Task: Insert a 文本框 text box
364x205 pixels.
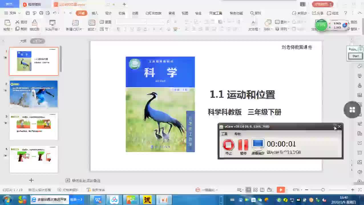Action: tap(254, 25)
